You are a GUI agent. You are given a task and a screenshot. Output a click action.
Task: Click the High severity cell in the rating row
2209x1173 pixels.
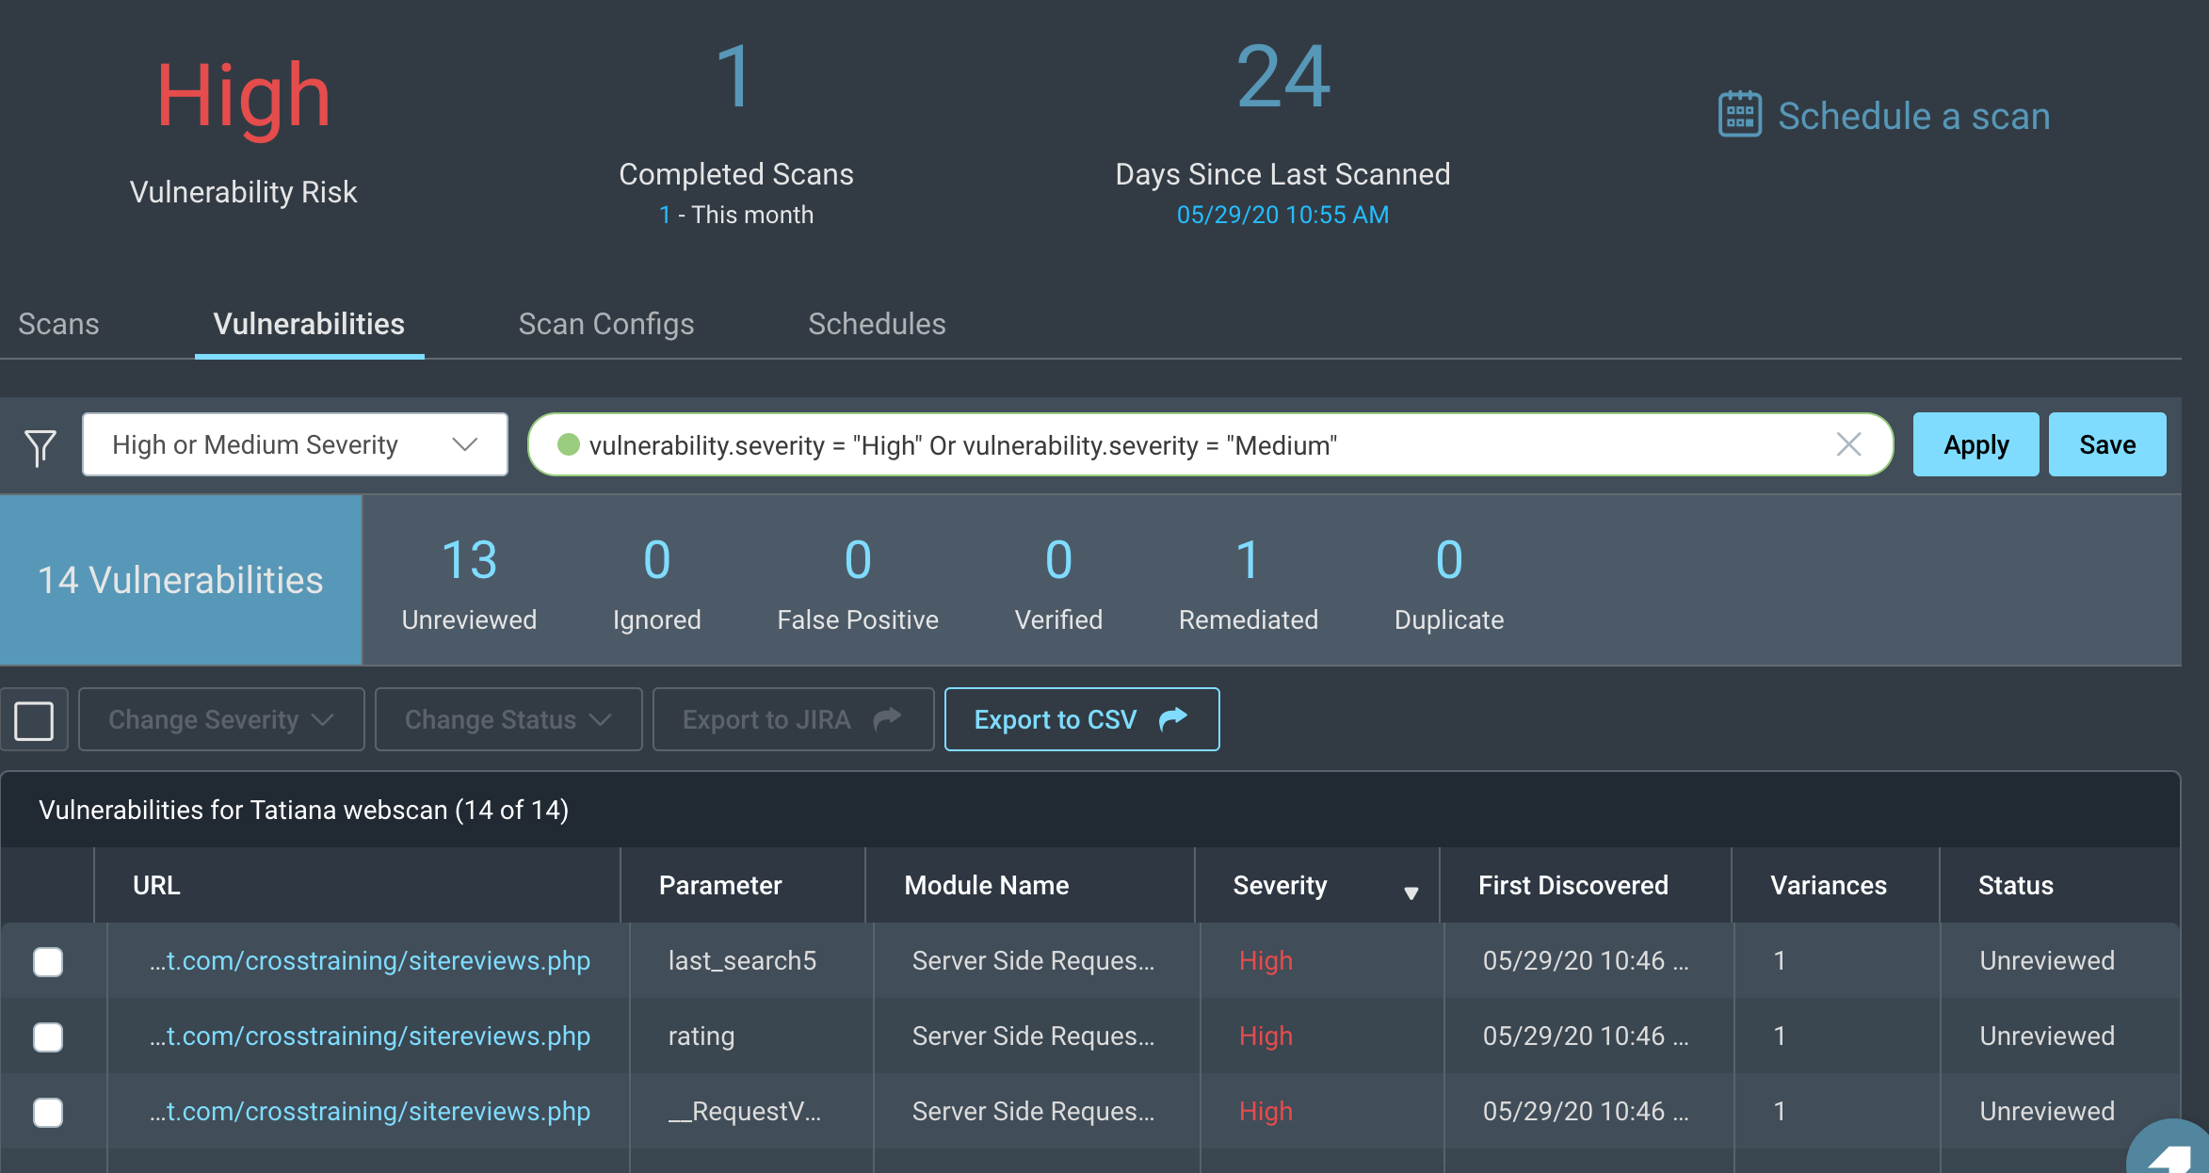[1266, 1036]
